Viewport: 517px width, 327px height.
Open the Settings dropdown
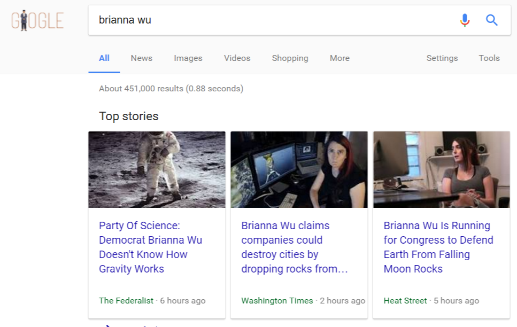point(442,58)
